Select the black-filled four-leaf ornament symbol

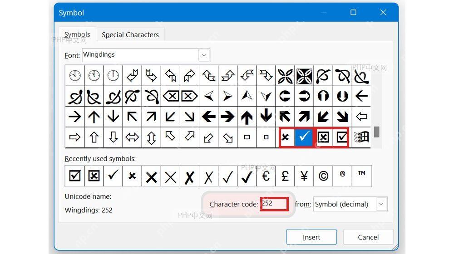coord(304,76)
